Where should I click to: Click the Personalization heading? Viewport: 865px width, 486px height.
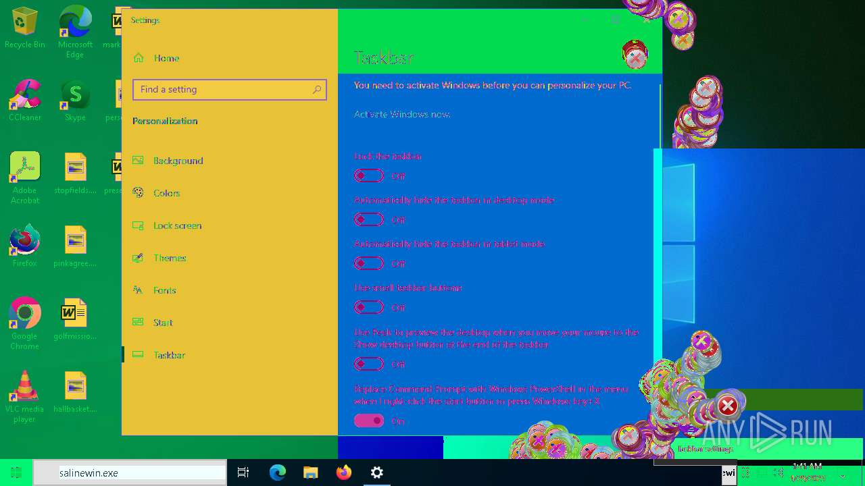(165, 121)
